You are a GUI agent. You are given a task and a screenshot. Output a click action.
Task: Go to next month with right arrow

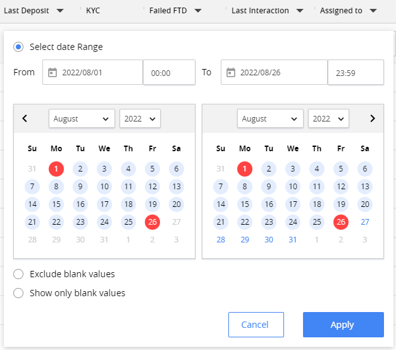373,118
